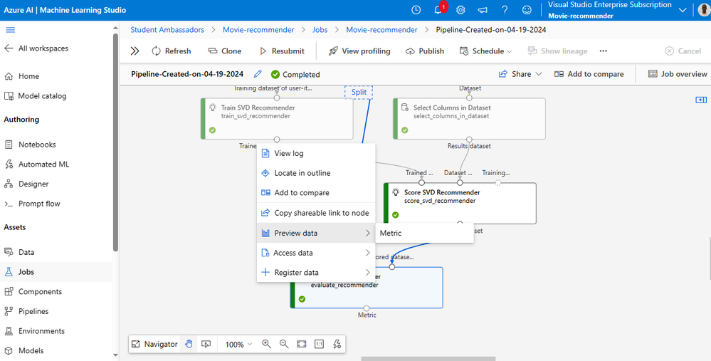Select the Train SVD Recommender node
This screenshot has height=361, width=711.
click(277, 119)
